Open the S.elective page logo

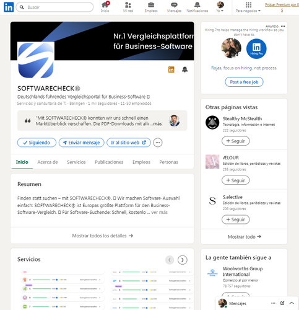[212, 201]
